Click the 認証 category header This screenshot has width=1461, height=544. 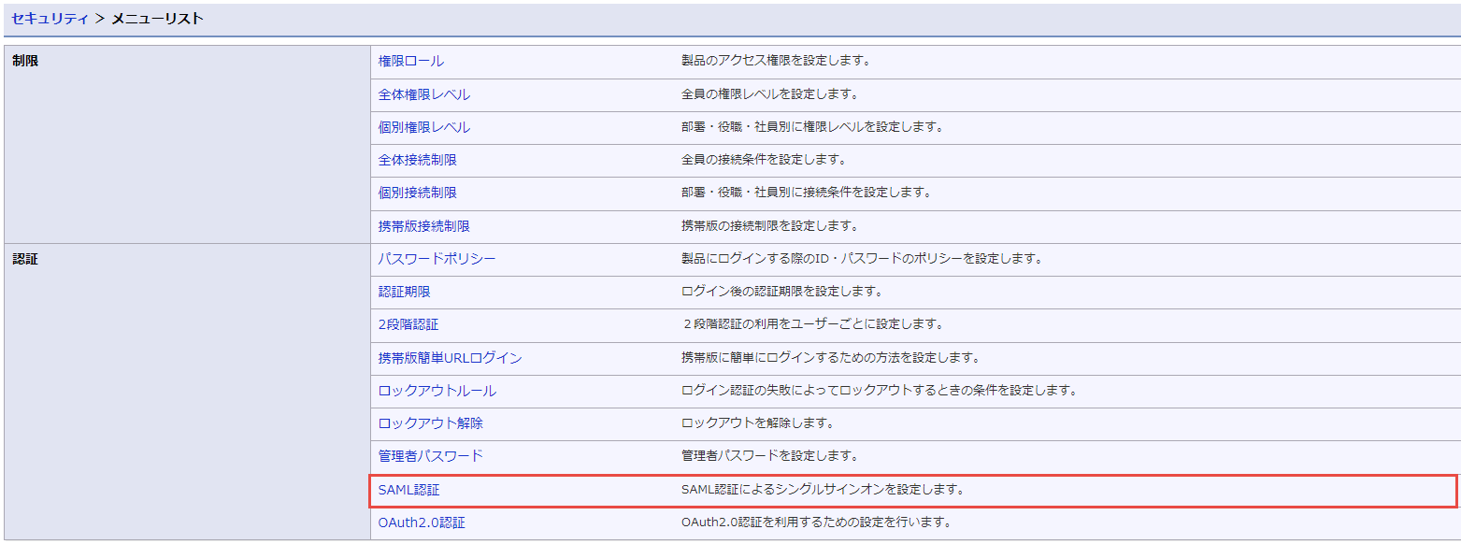25,259
